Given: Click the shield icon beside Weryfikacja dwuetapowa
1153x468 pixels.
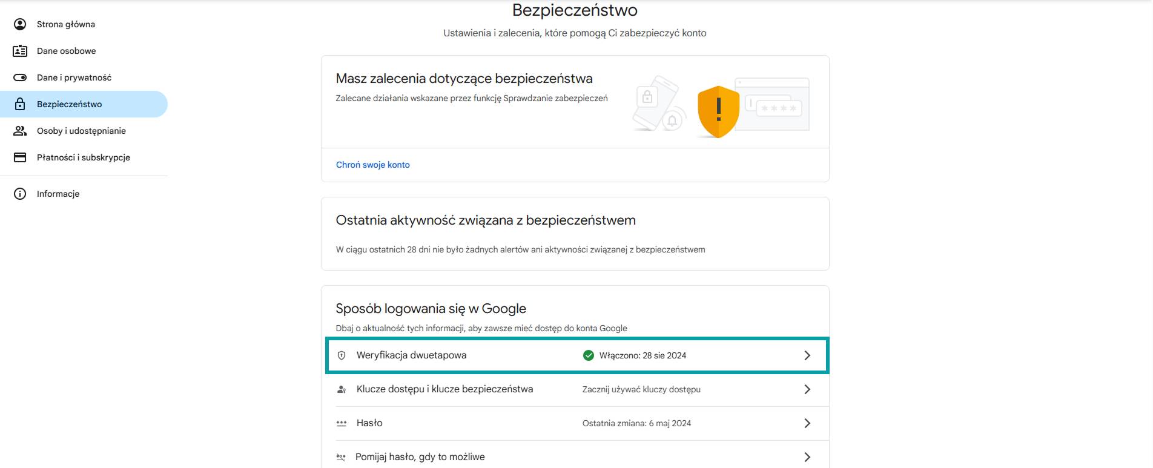Looking at the screenshot, I should (342, 355).
